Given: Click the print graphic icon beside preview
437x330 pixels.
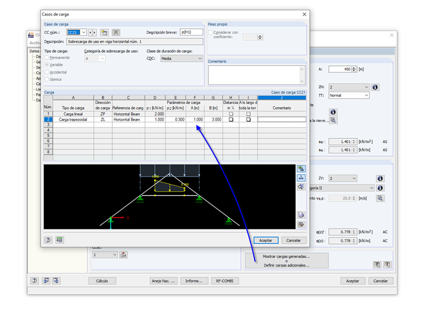Looking at the screenshot, I should click(301, 215).
